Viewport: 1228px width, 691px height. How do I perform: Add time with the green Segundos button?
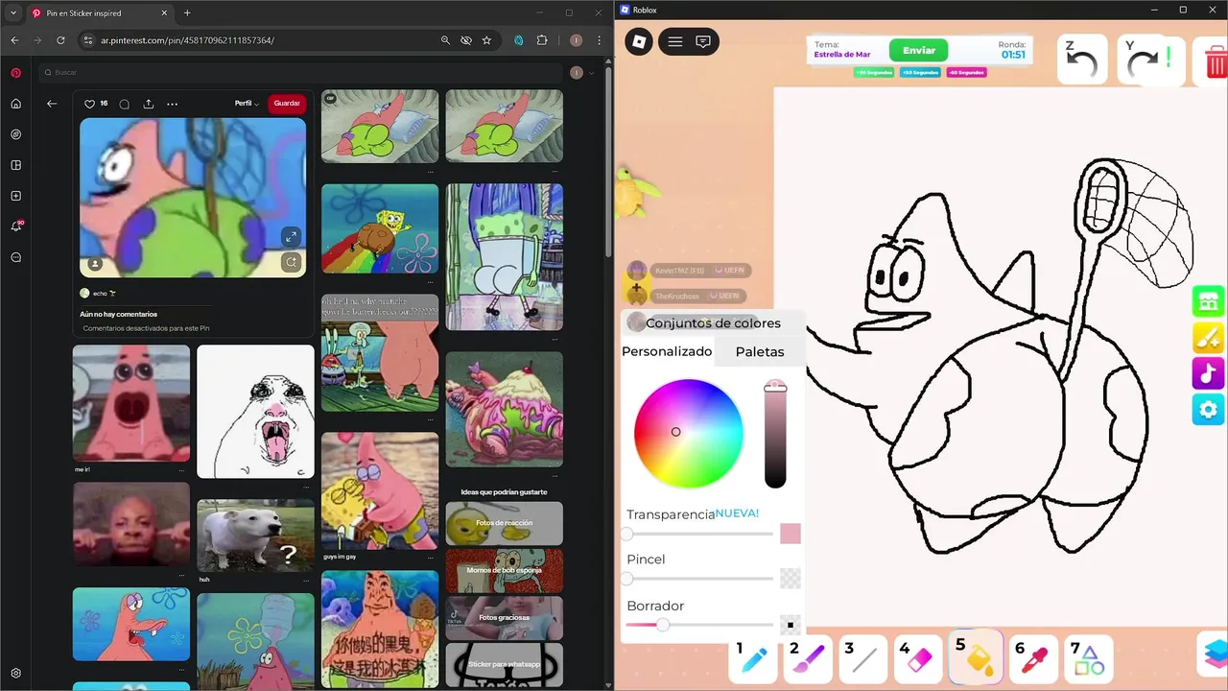[873, 73]
